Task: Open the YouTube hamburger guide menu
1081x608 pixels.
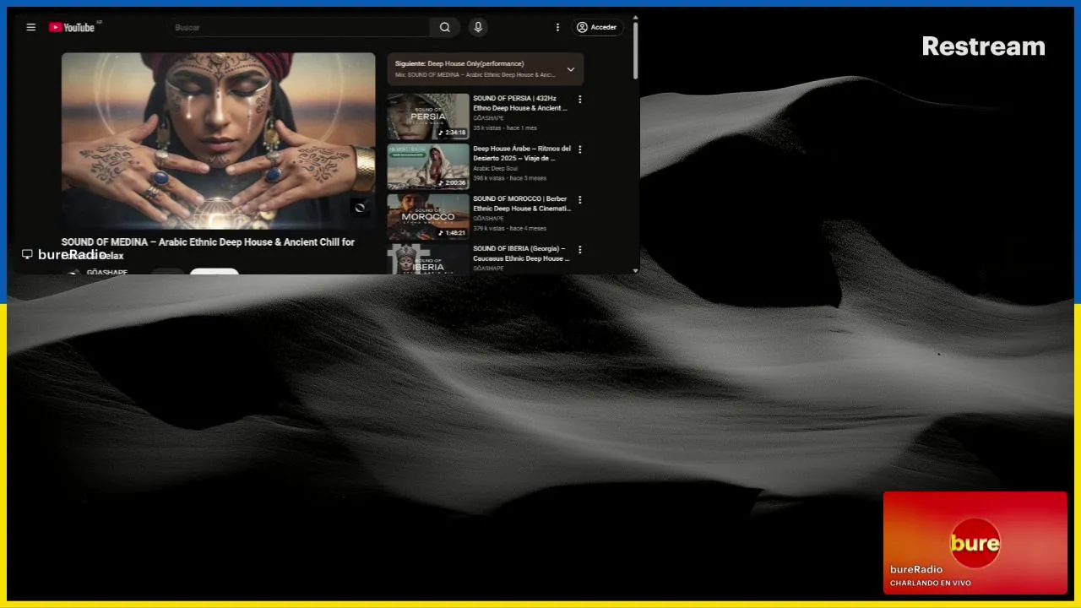Action: click(x=31, y=27)
